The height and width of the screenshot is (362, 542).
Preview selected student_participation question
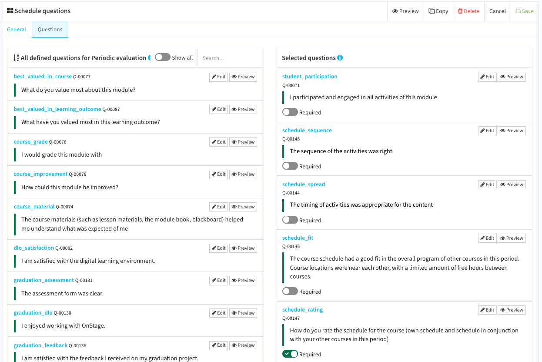512,77
